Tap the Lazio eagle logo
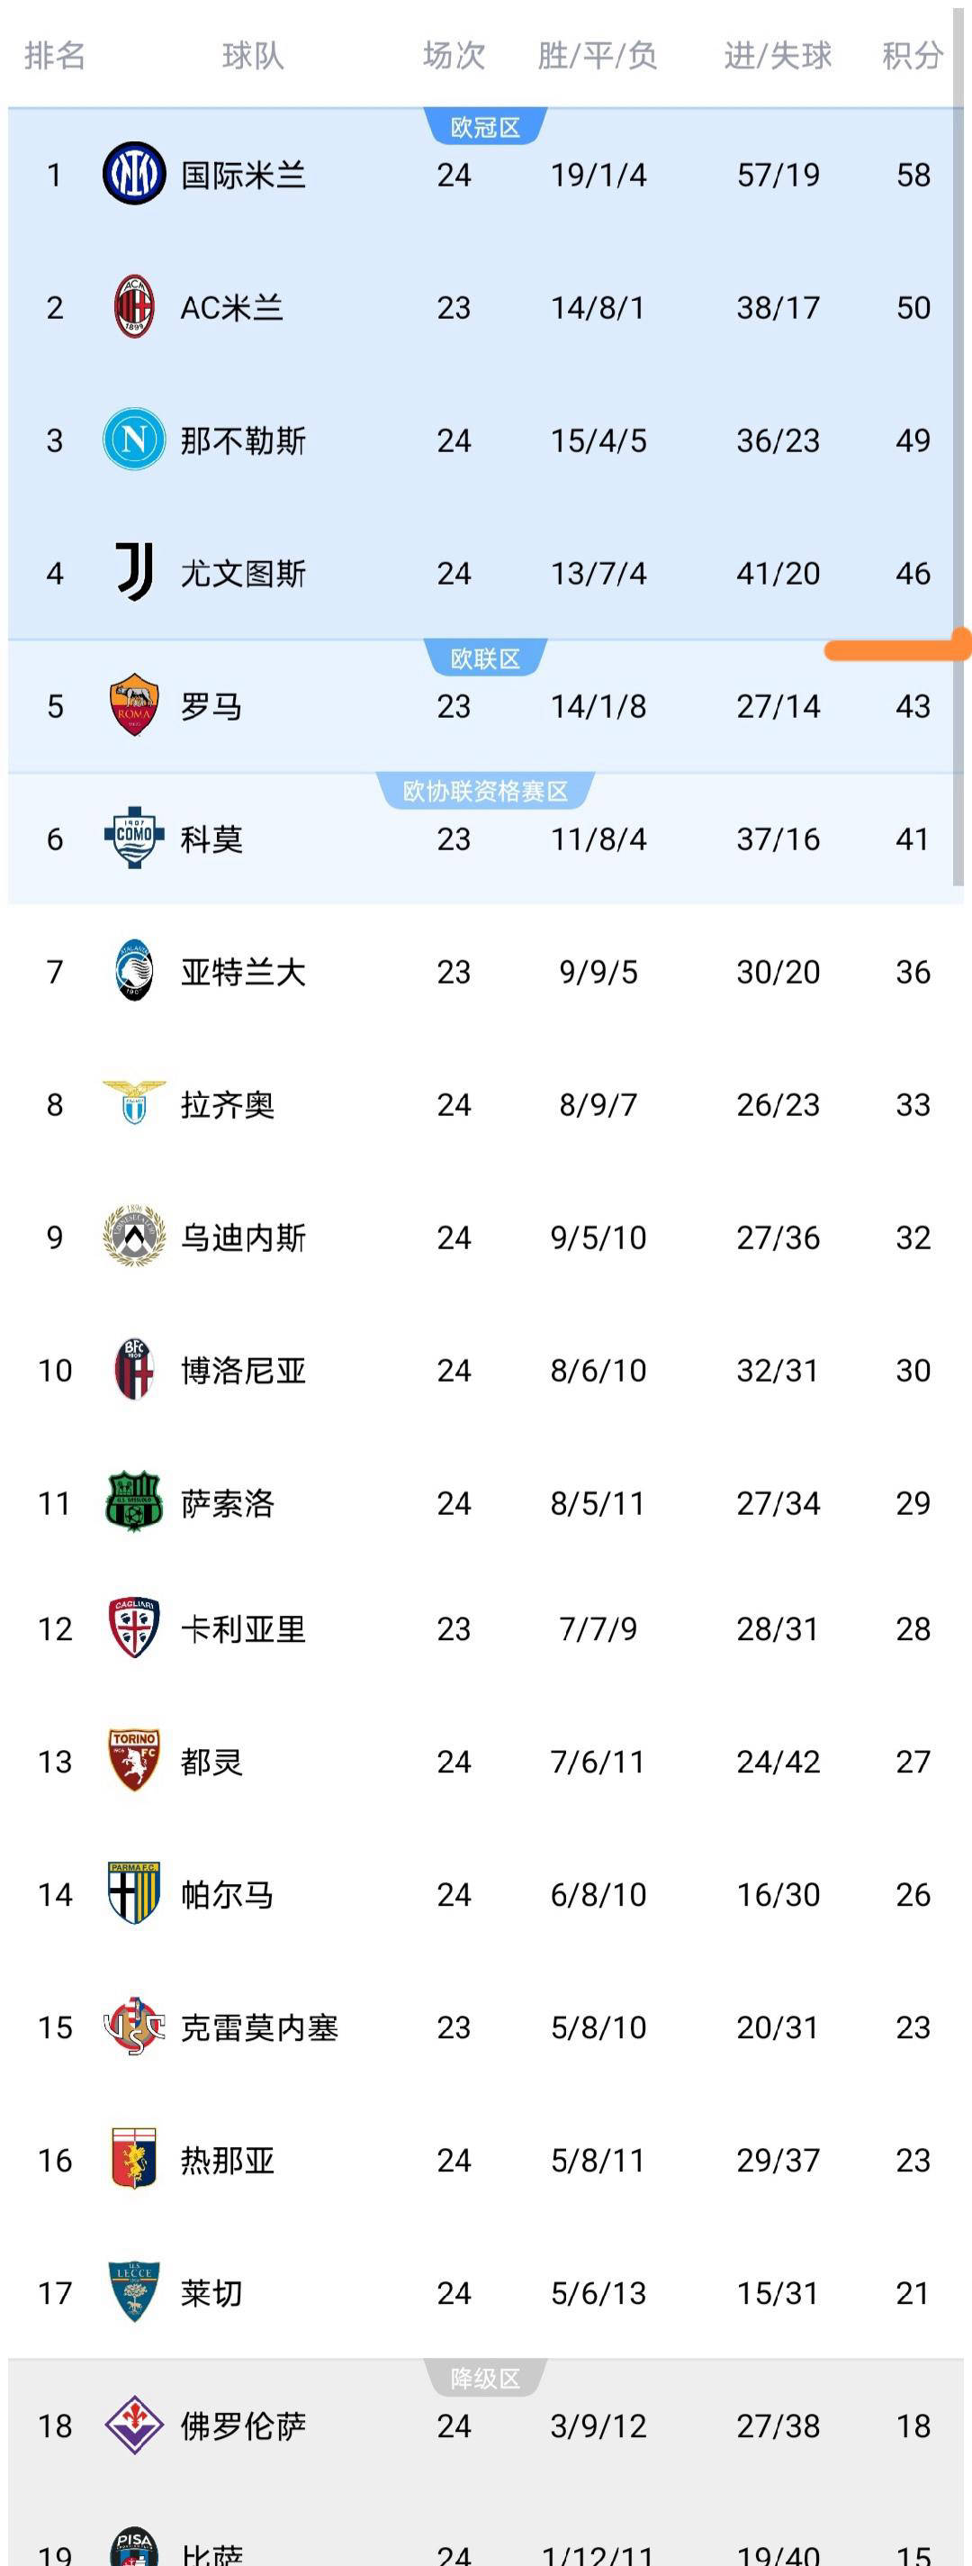The height and width of the screenshot is (2566, 972). coord(134,1103)
